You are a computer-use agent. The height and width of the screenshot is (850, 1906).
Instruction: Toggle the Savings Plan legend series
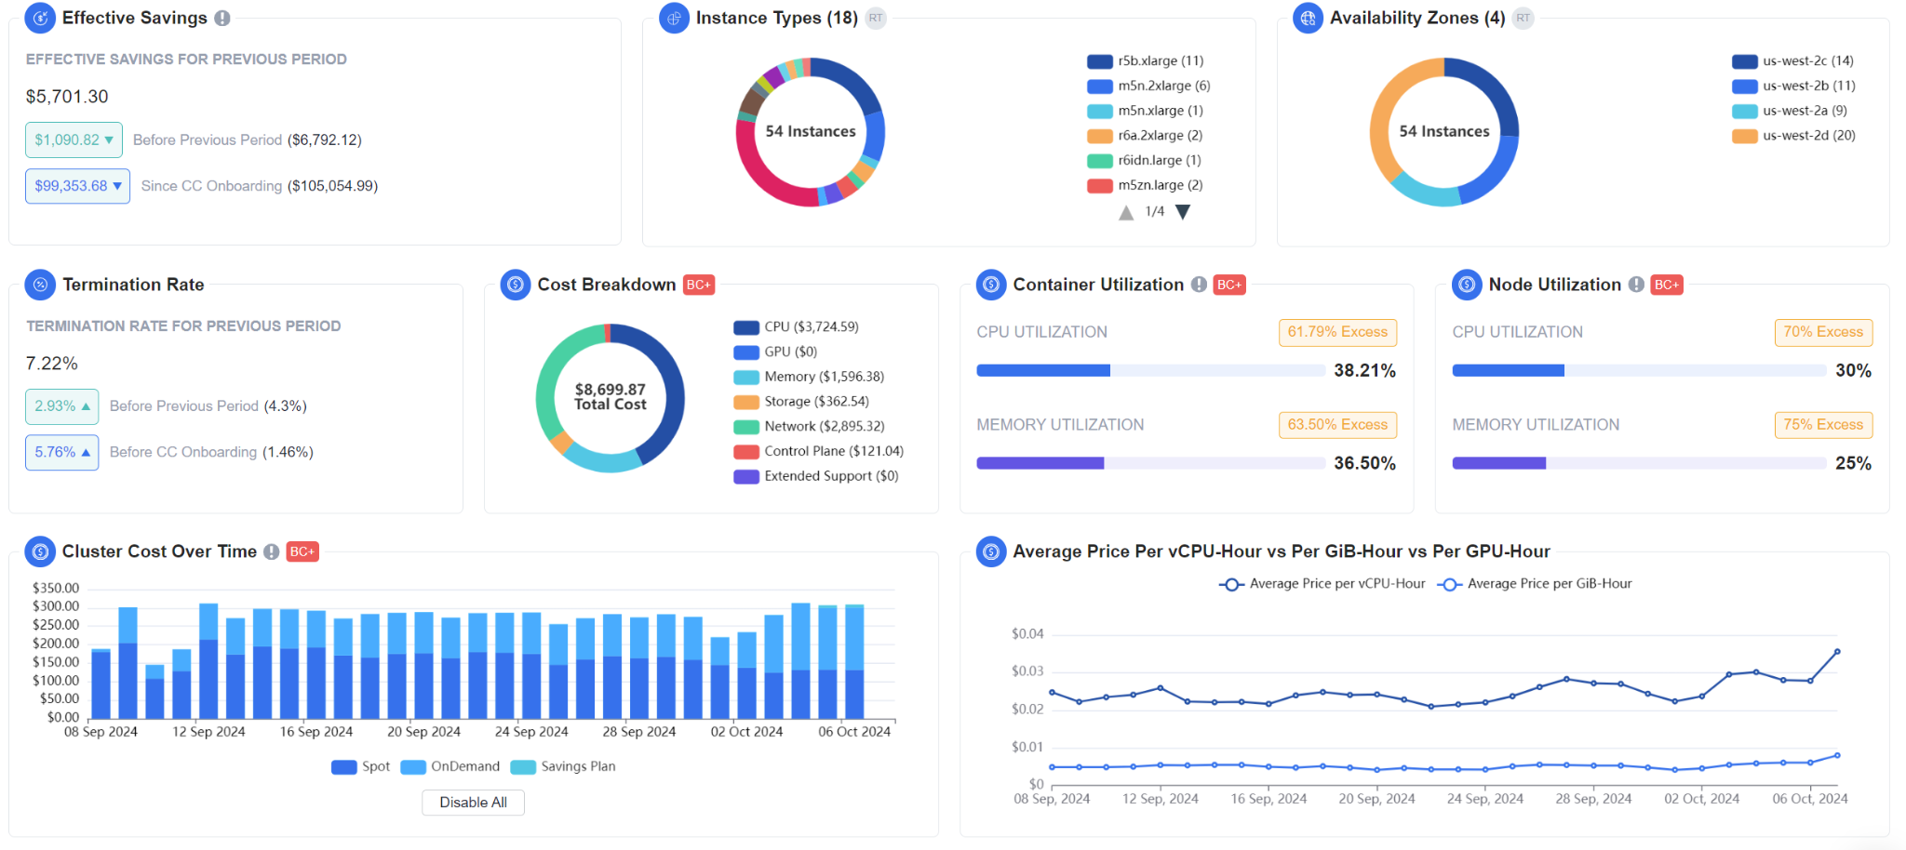coord(563,766)
